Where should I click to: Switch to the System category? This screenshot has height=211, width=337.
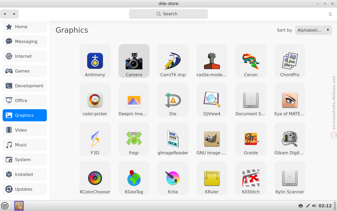click(25, 160)
